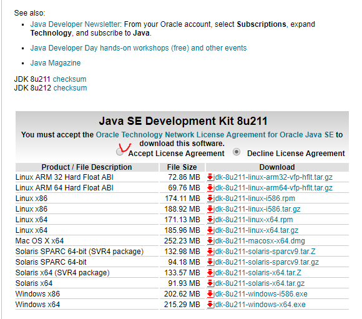Screen dimensions: 362x319
Task: Click the 171.13 MB file size cell
Action: (x=182, y=220)
